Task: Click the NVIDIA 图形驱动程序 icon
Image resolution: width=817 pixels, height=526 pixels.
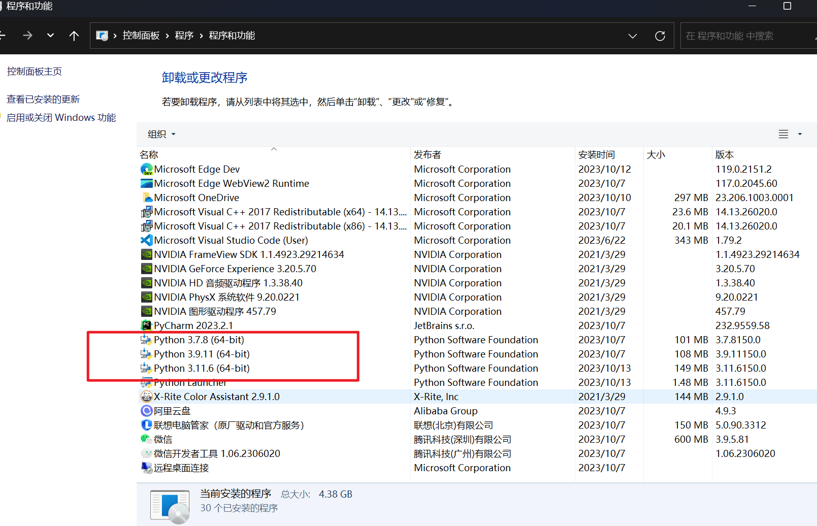Action: pyautogui.click(x=147, y=311)
